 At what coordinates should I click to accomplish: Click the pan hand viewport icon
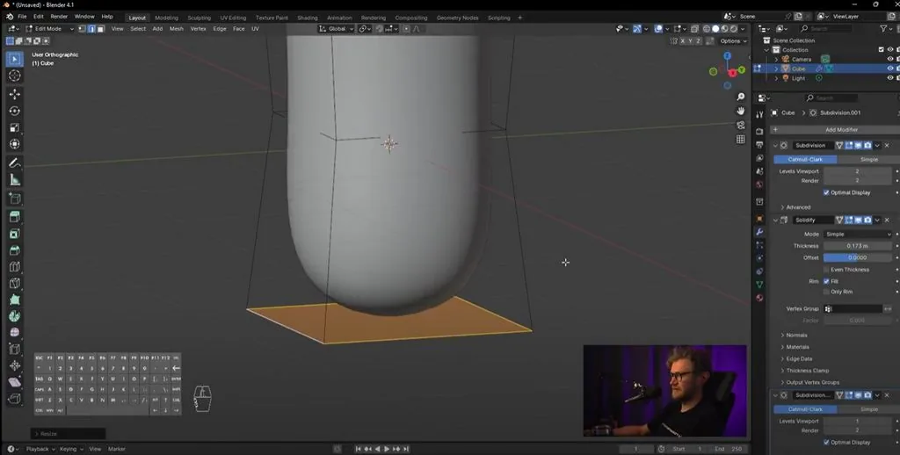[740, 111]
